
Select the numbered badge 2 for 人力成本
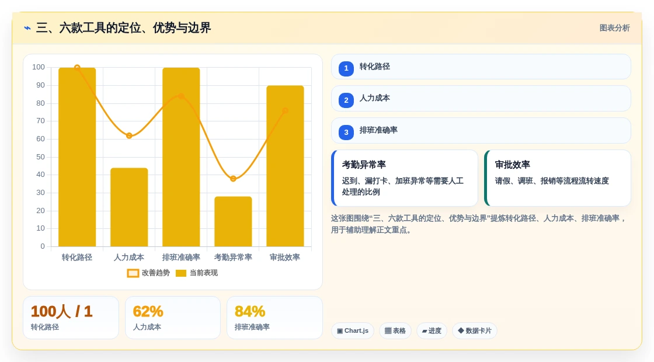pyautogui.click(x=346, y=100)
